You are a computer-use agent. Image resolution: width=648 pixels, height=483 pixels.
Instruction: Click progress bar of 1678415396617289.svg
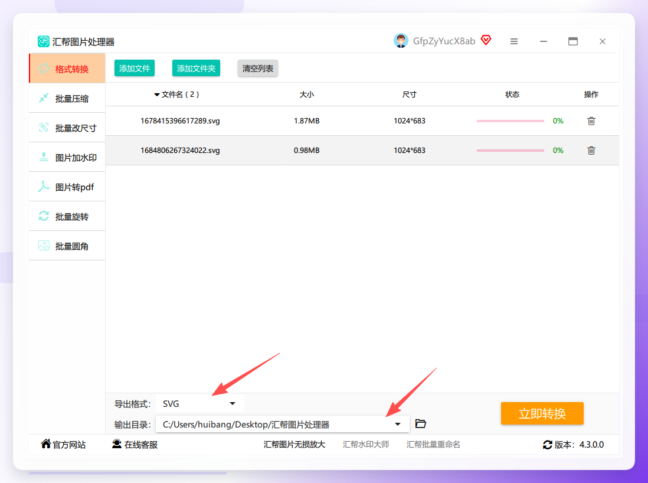click(510, 120)
